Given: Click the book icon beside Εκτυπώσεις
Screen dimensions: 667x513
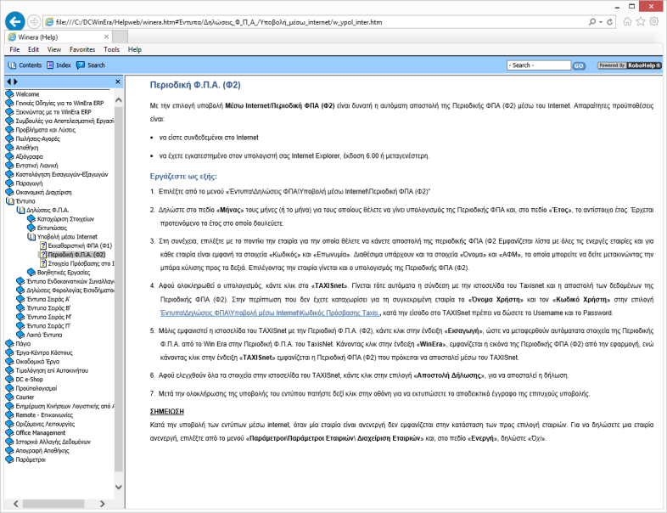Looking at the screenshot, I should (31, 228).
